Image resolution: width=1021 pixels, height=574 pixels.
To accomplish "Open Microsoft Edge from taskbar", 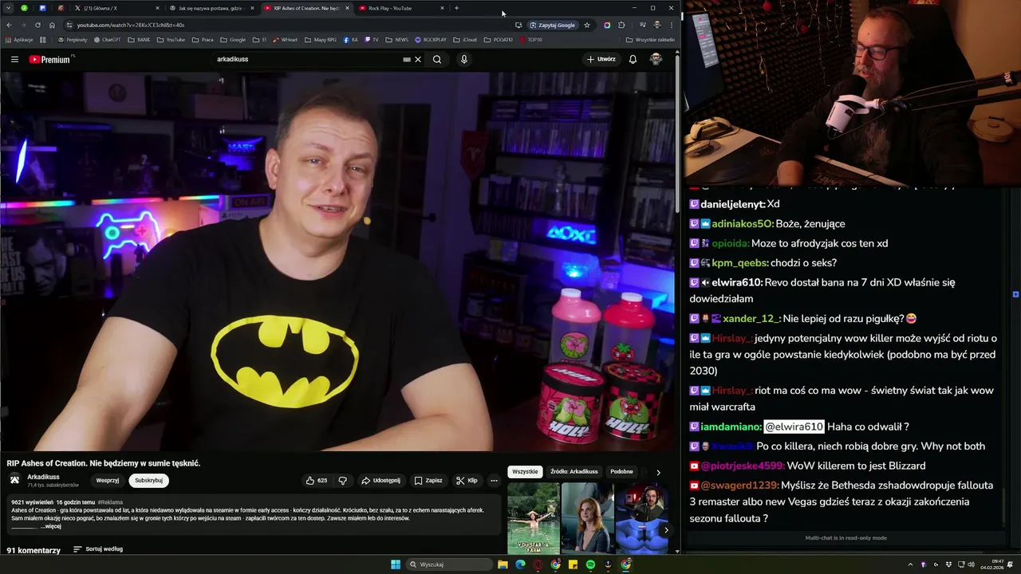I will 520,564.
